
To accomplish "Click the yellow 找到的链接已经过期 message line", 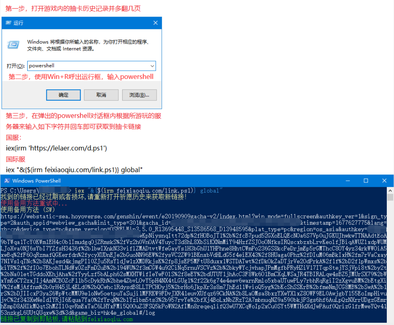I will (x=94, y=197).
